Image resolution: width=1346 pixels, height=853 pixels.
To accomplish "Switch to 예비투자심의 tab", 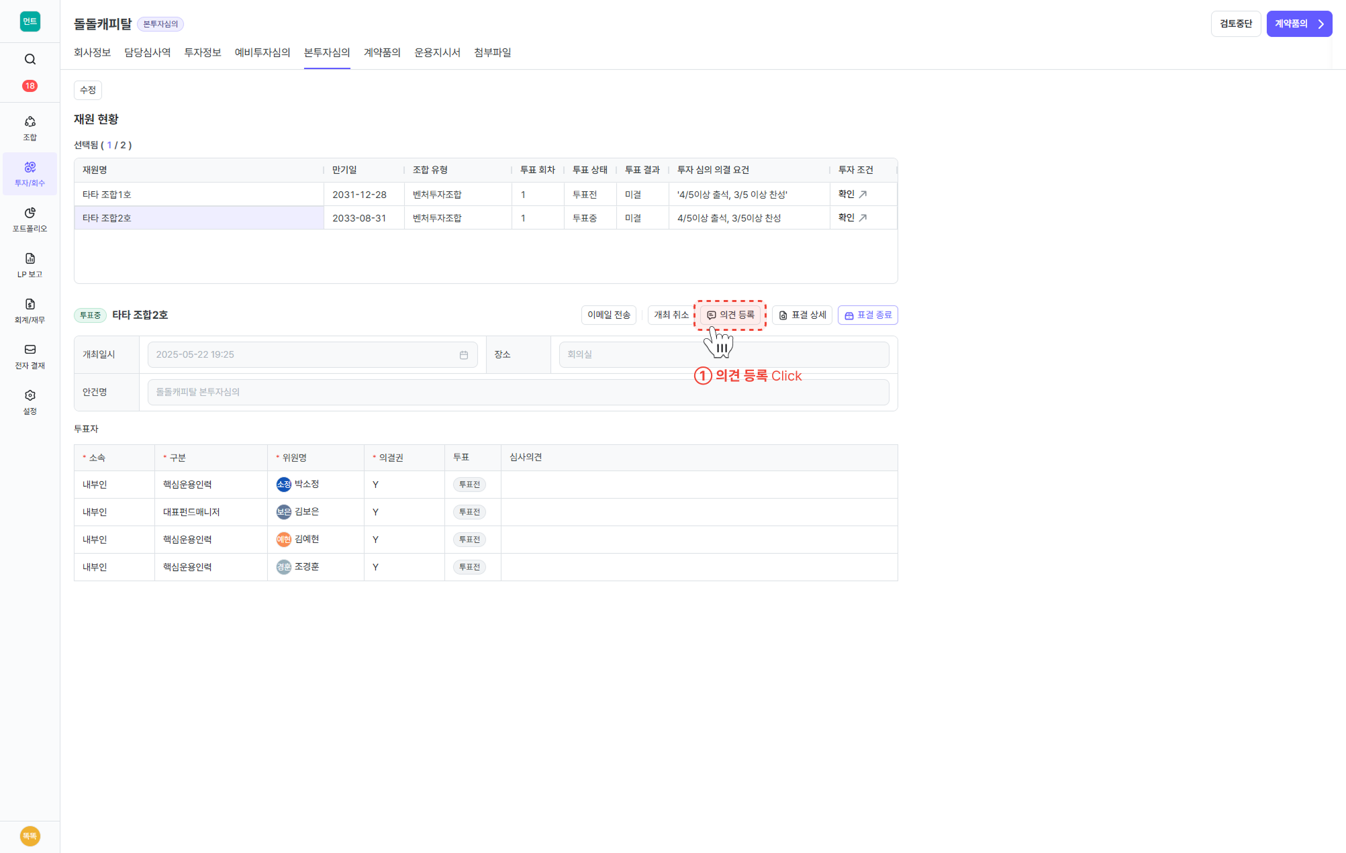I will tap(262, 52).
